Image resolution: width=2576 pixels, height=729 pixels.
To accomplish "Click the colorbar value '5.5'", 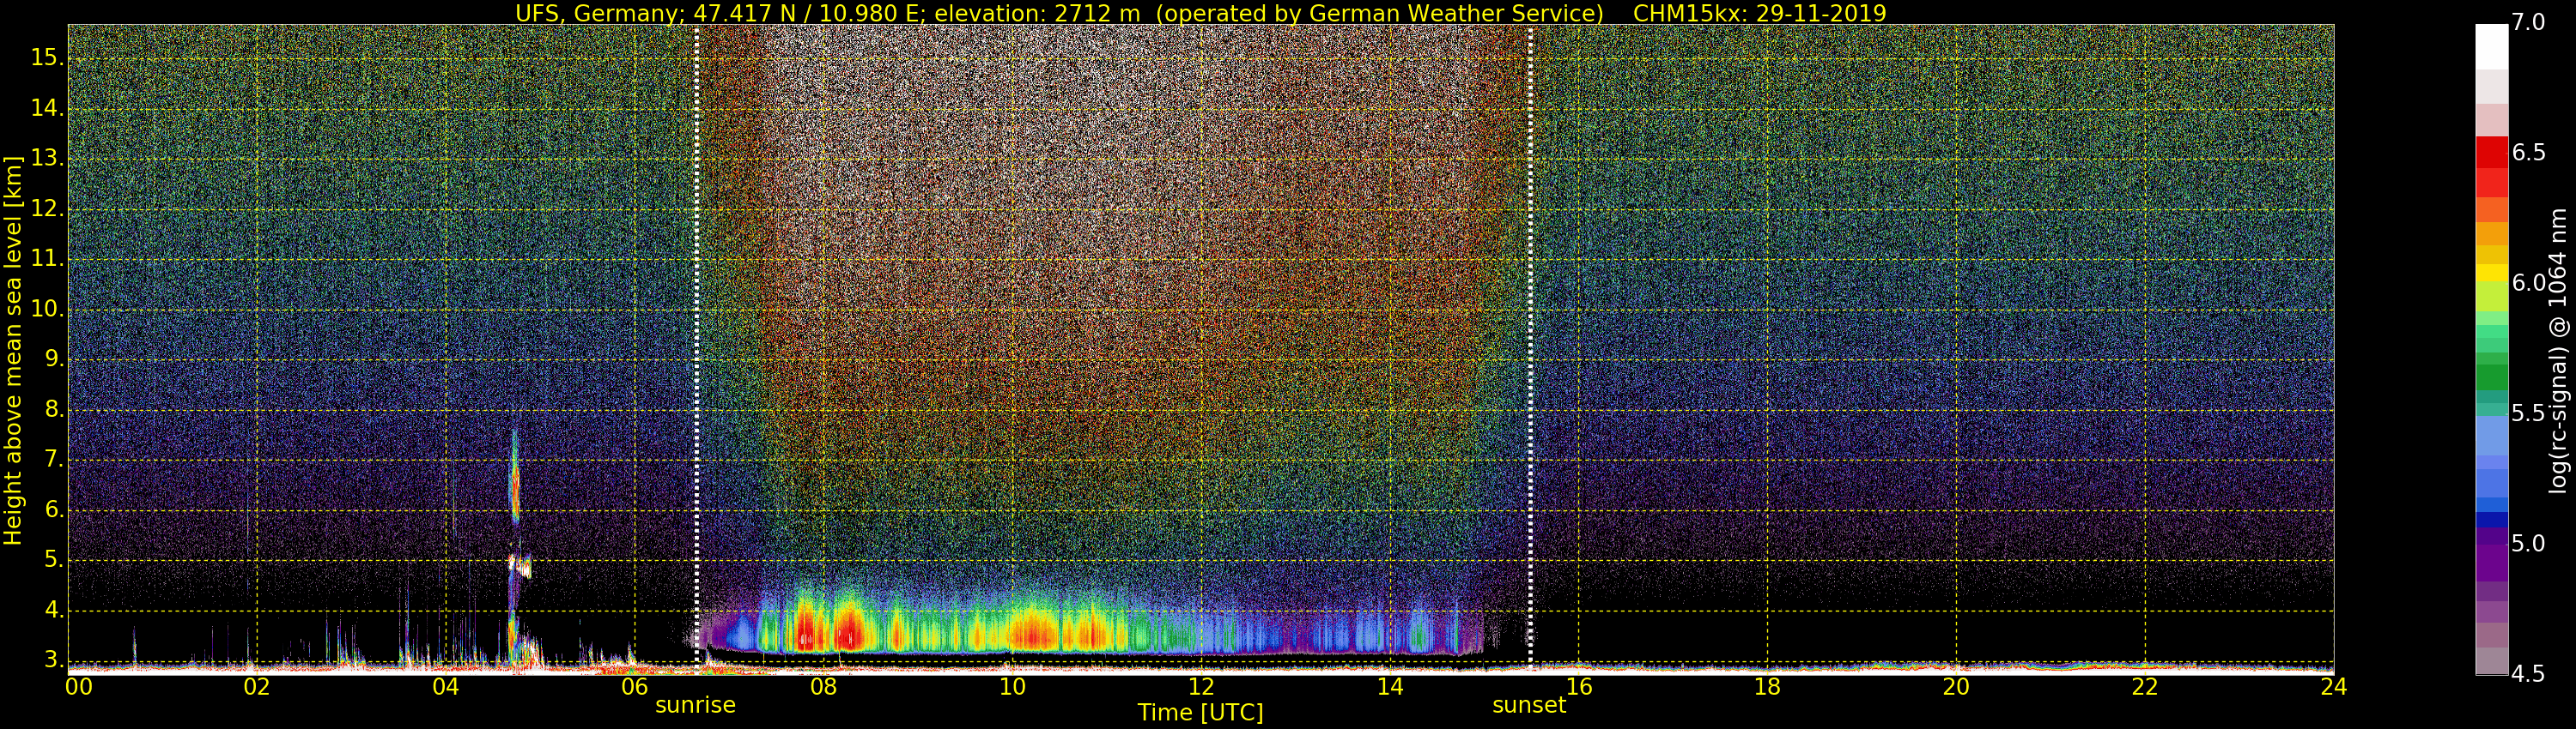I will coord(2529,414).
